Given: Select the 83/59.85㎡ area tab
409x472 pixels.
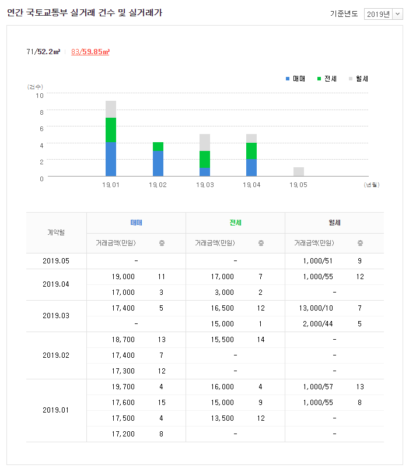Looking at the screenshot, I should [90, 52].
